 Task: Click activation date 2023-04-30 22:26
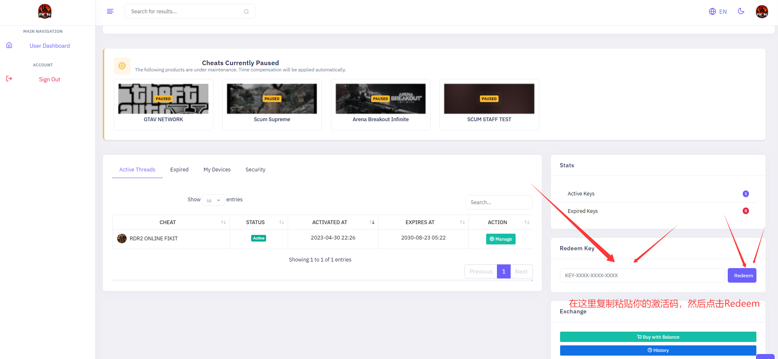[x=333, y=238]
